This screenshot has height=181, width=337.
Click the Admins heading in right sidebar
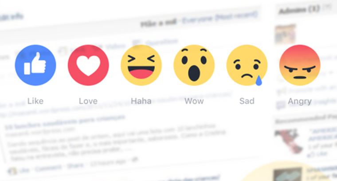click(299, 10)
